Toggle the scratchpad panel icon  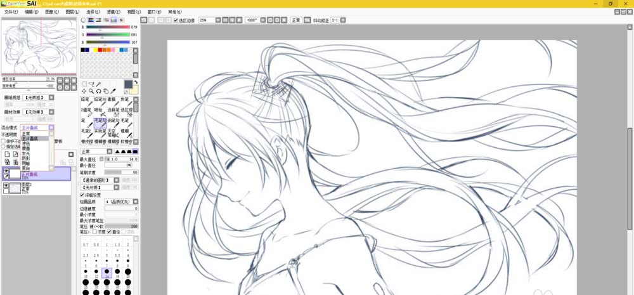121,20
